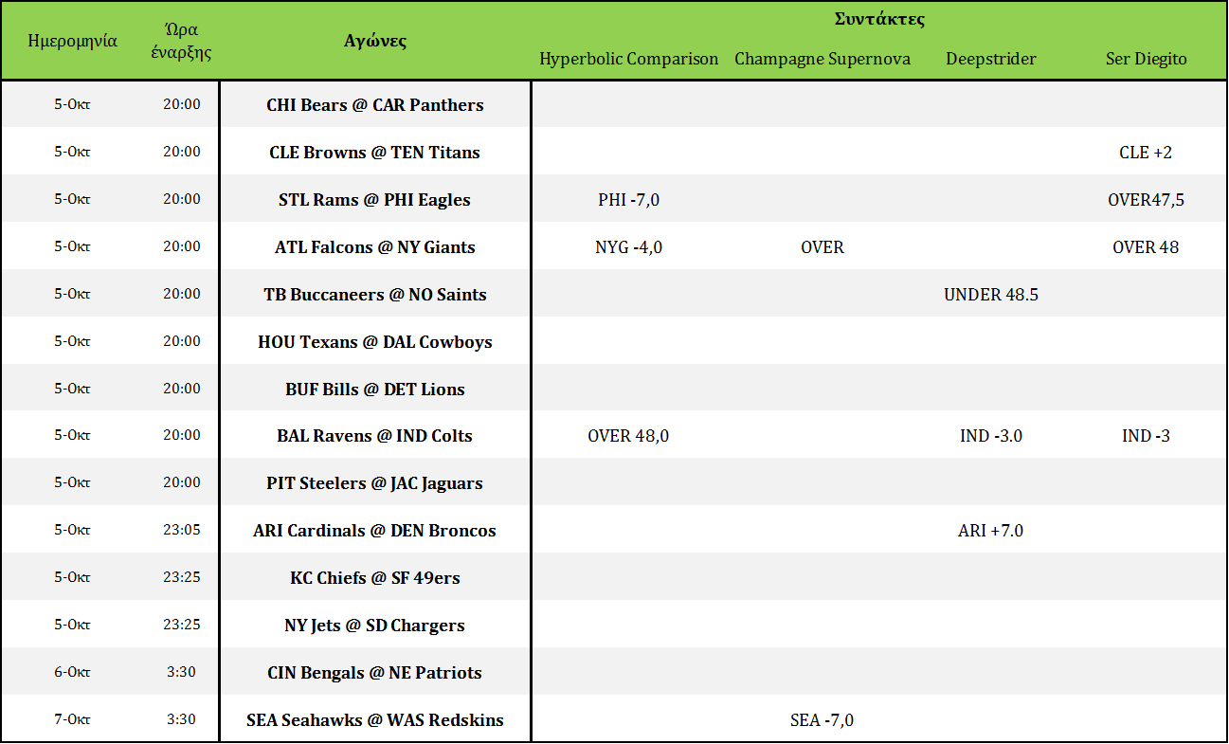Select the 'SEA -7,0' pick
This screenshot has width=1229, height=744.
pyautogui.click(x=822, y=720)
